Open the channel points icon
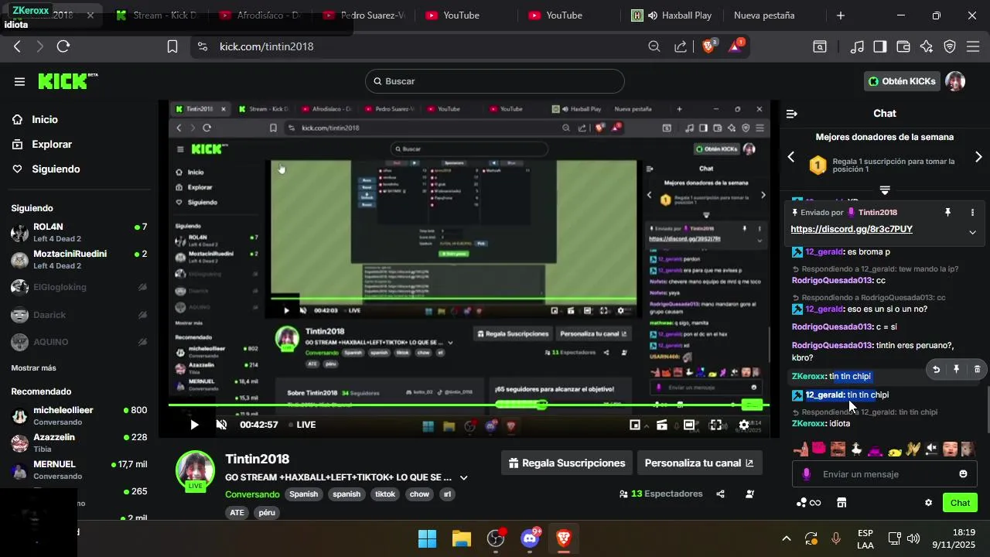The image size is (990, 557). pos(808,503)
